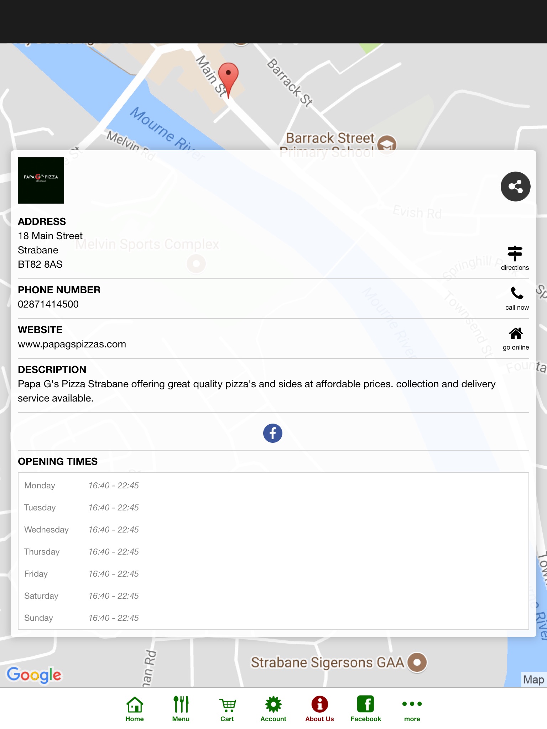This screenshot has width=547, height=729.
Task: Tap postcode BT82 8AS
Action: tap(40, 264)
